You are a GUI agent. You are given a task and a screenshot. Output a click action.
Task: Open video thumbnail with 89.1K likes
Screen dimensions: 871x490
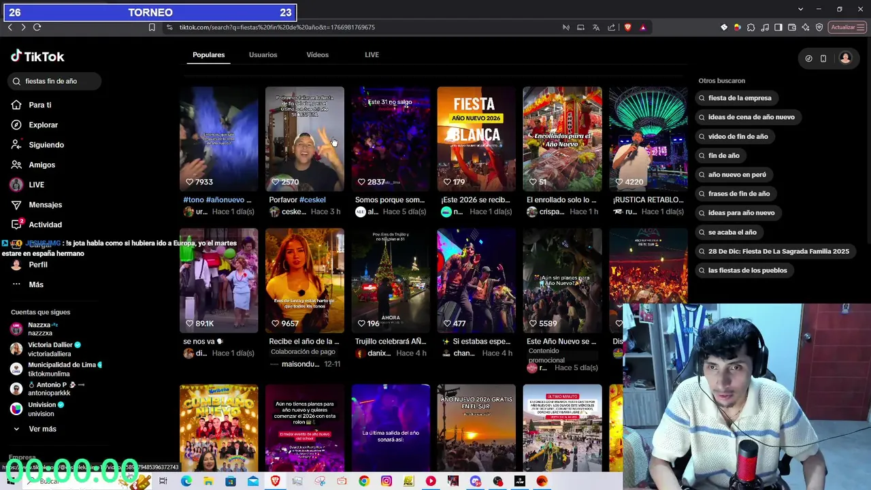click(x=218, y=280)
